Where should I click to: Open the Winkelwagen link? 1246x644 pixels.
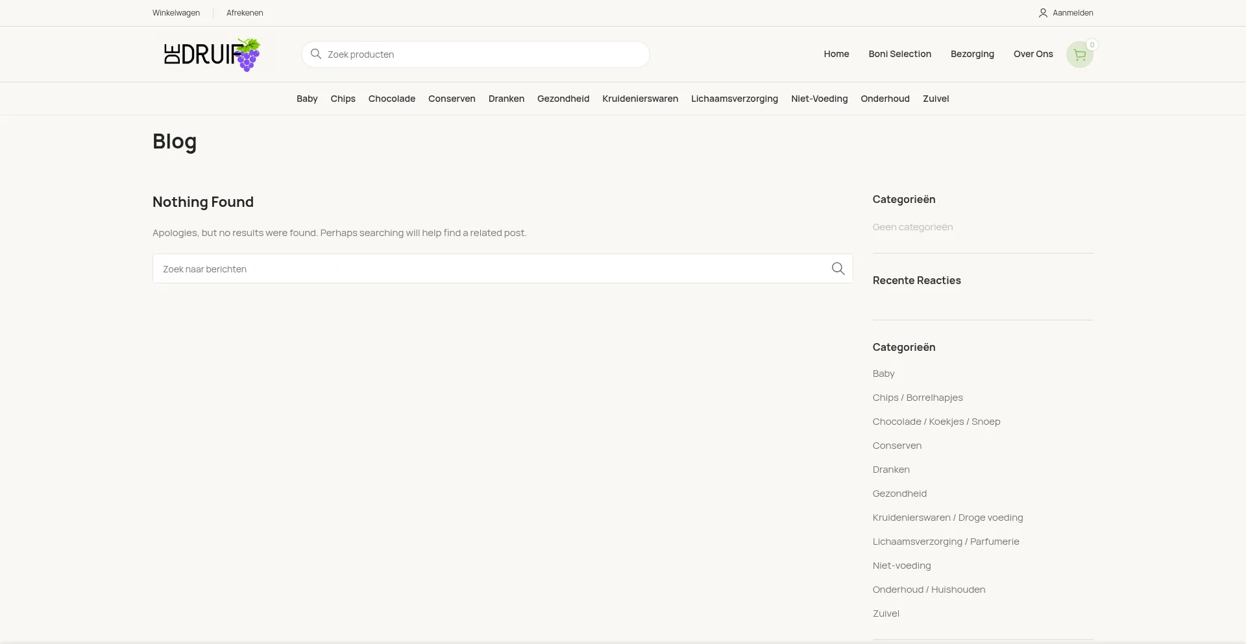coord(176,13)
